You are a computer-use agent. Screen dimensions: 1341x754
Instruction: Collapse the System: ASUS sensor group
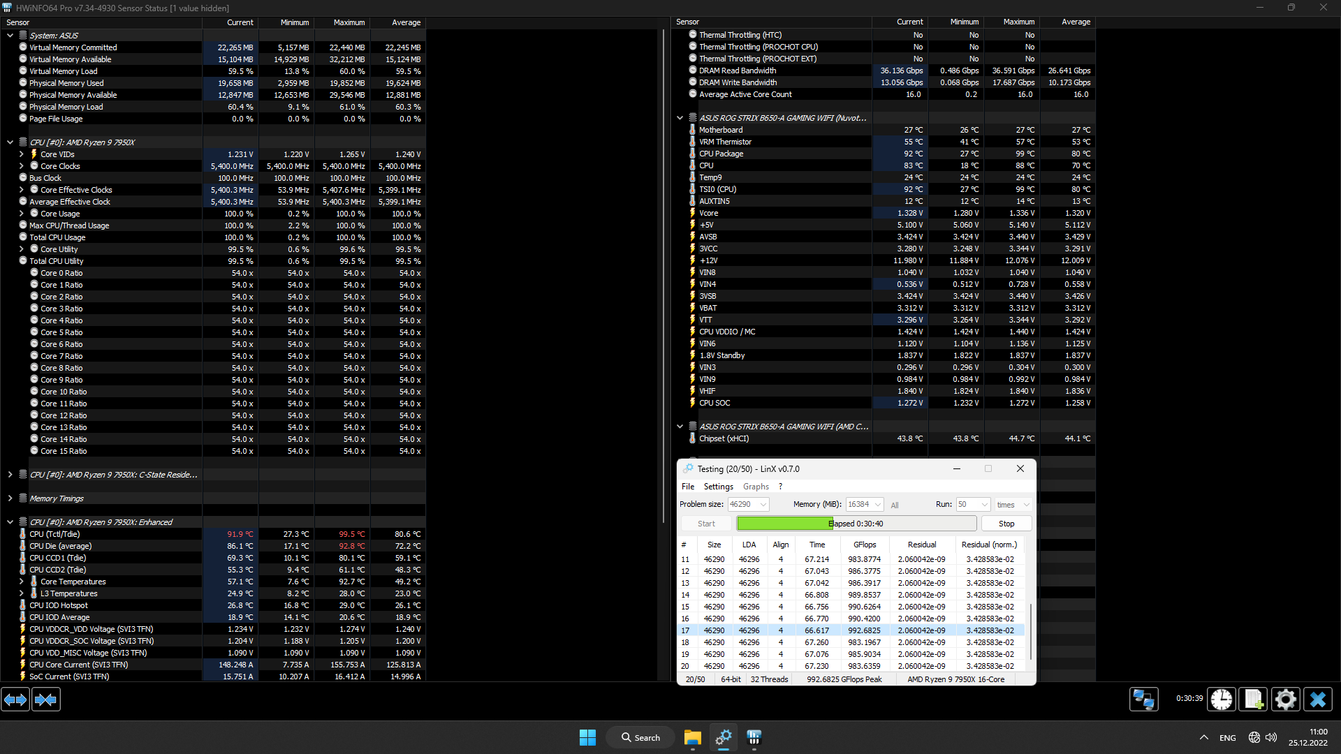click(x=10, y=36)
